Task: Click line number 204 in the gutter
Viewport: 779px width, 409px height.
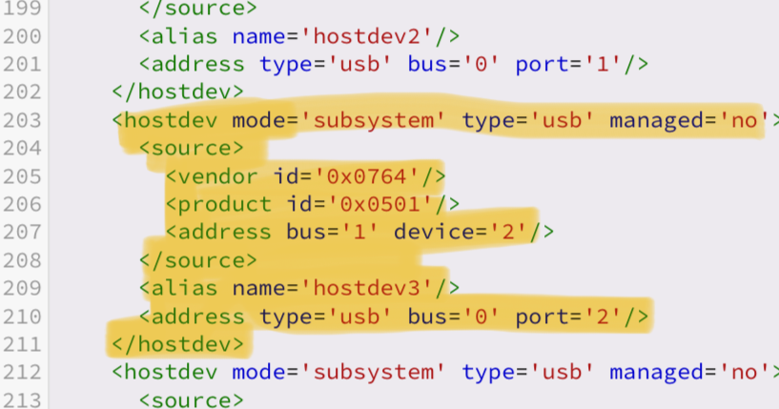Action: [x=22, y=148]
